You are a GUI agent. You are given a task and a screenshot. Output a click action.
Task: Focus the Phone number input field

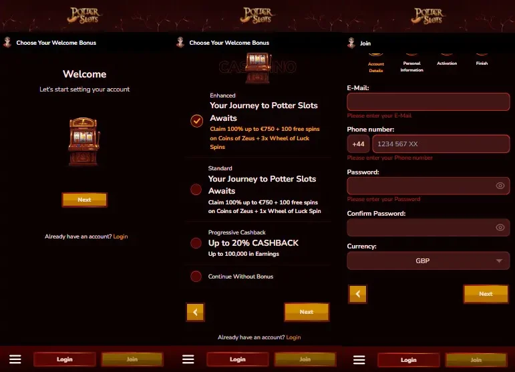coord(441,144)
